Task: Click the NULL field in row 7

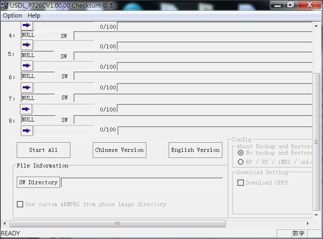Action: 38,98
